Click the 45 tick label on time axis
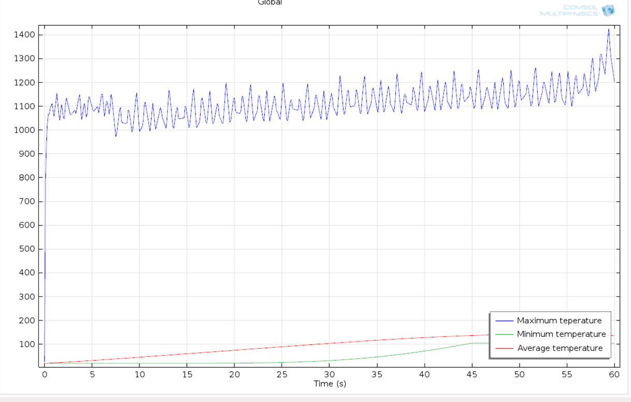This screenshot has height=402, width=631. pos(472,374)
